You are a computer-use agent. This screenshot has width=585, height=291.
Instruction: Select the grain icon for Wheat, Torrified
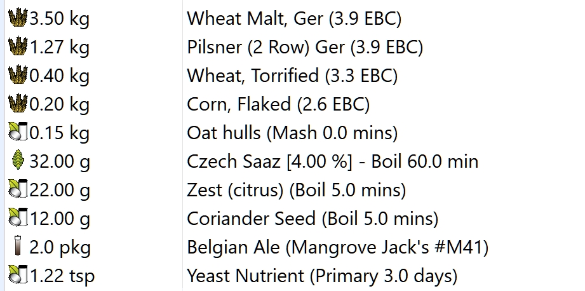[18, 75]
